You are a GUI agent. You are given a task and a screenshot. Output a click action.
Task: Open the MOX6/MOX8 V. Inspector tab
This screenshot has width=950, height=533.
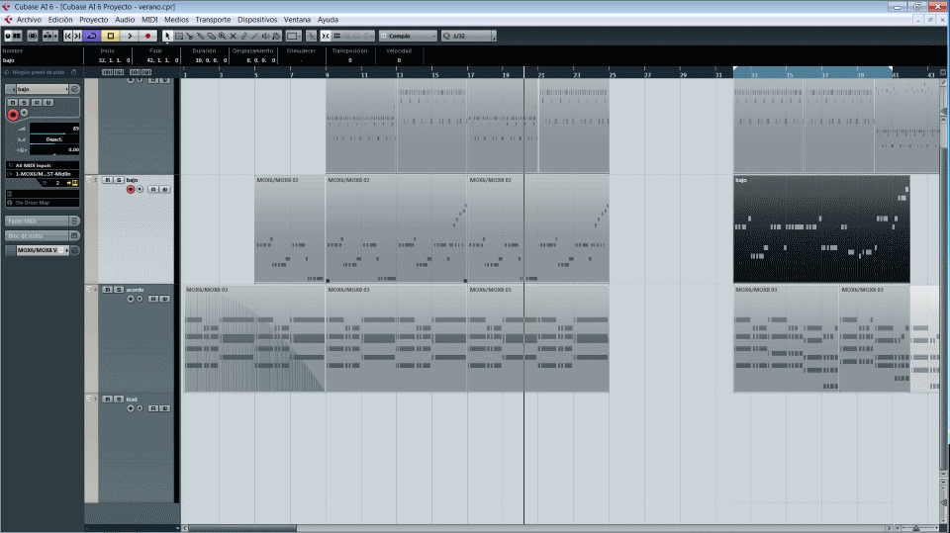coord(42,250)
